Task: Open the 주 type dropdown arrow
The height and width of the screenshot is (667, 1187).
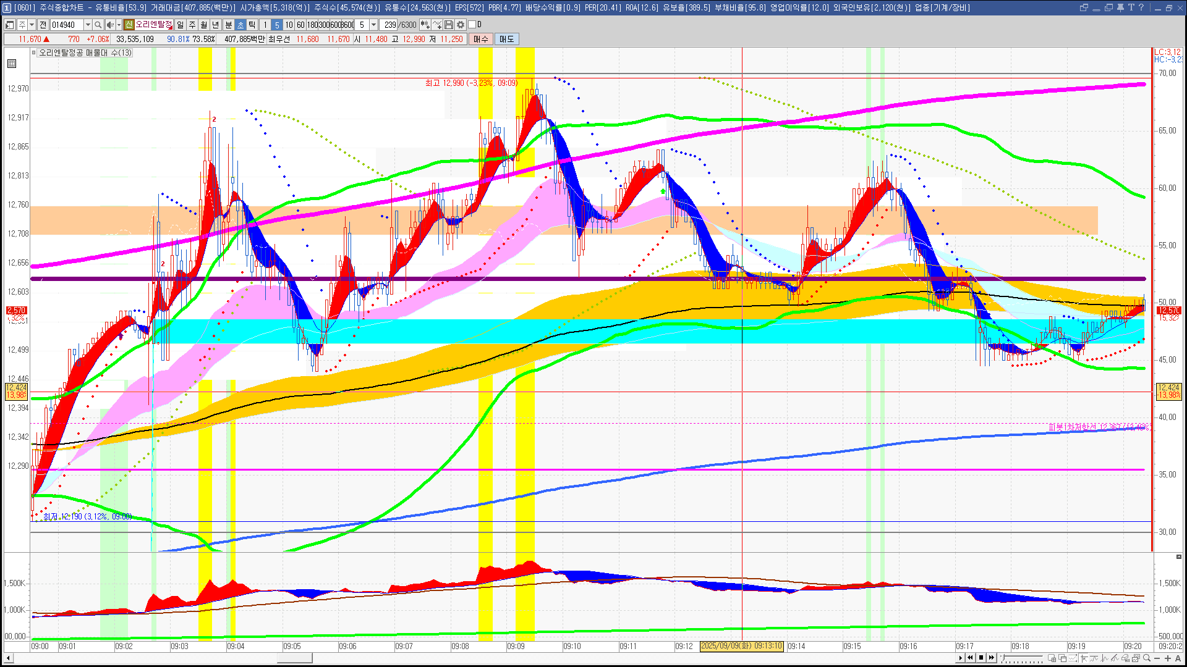Action: pos(32,25)
